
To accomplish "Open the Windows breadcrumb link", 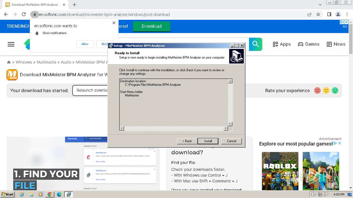I will point(24,62).
